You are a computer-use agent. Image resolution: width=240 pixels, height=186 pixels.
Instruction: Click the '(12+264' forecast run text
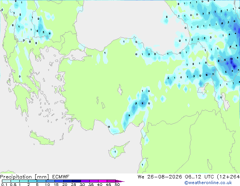click(x=228, y=177)
